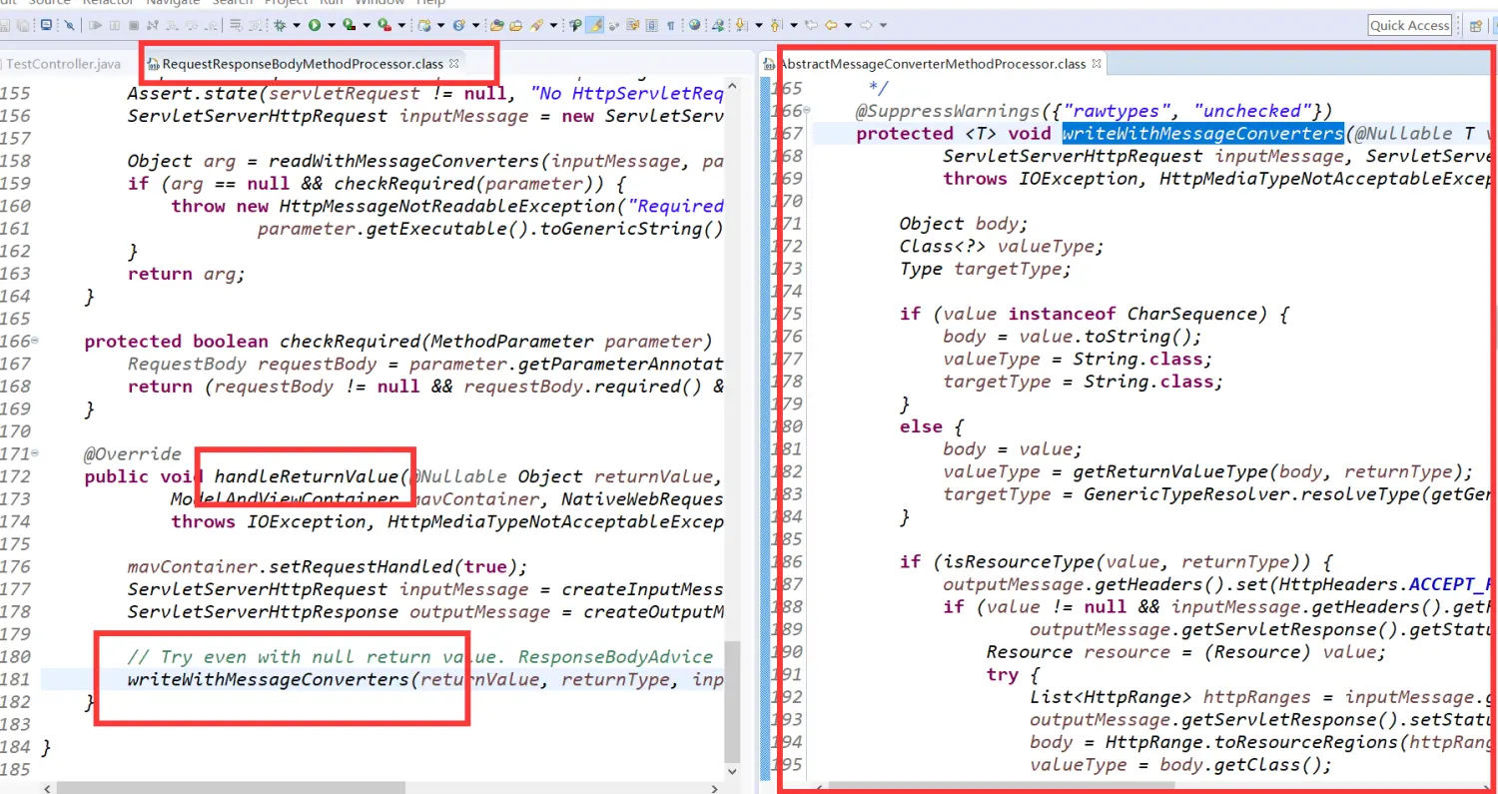Open the Search dropdown arrow
1498x794 pixels.
pos(553,25)
